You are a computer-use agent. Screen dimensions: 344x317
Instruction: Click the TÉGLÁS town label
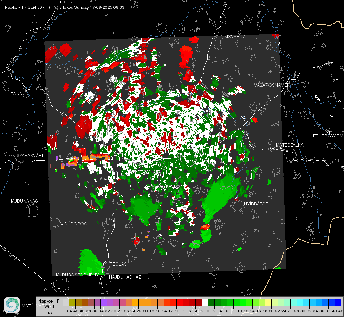pyautogui.click(x=118, y=264)
